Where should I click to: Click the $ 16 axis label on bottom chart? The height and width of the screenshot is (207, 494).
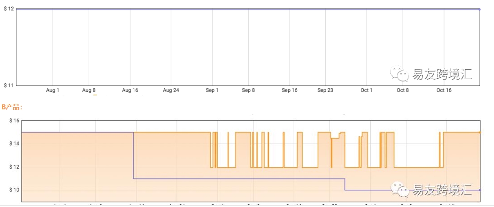(14, 121)
